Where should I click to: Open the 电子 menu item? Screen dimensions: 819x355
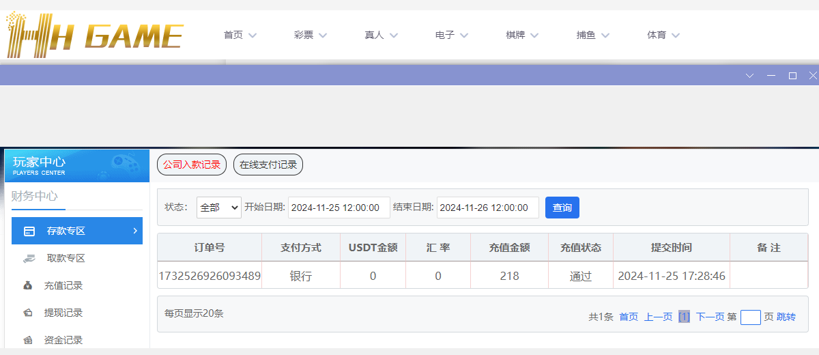coord(452,35)
